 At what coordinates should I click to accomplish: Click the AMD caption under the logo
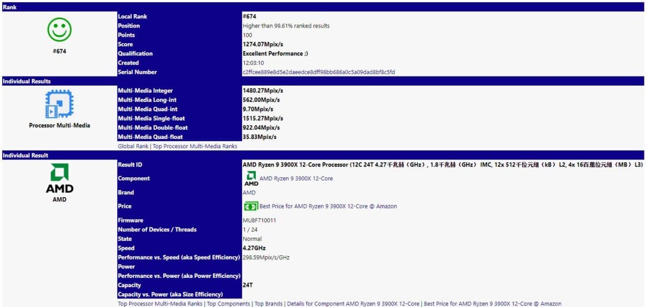point(60,199)
